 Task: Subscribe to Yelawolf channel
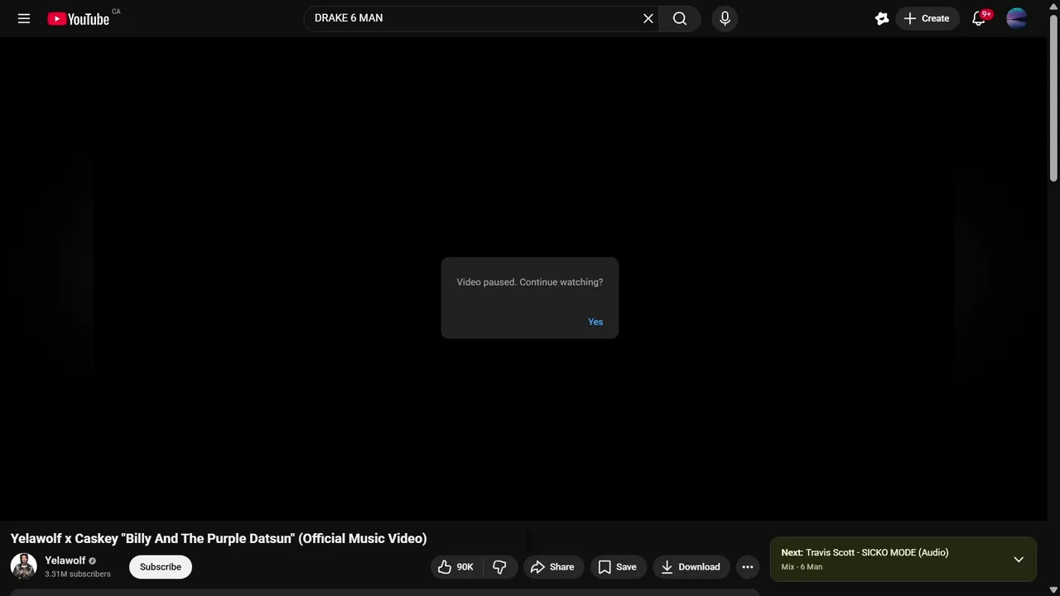click(161, 567)
